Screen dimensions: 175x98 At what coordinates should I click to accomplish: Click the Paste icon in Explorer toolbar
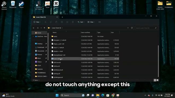click(56, 22)
